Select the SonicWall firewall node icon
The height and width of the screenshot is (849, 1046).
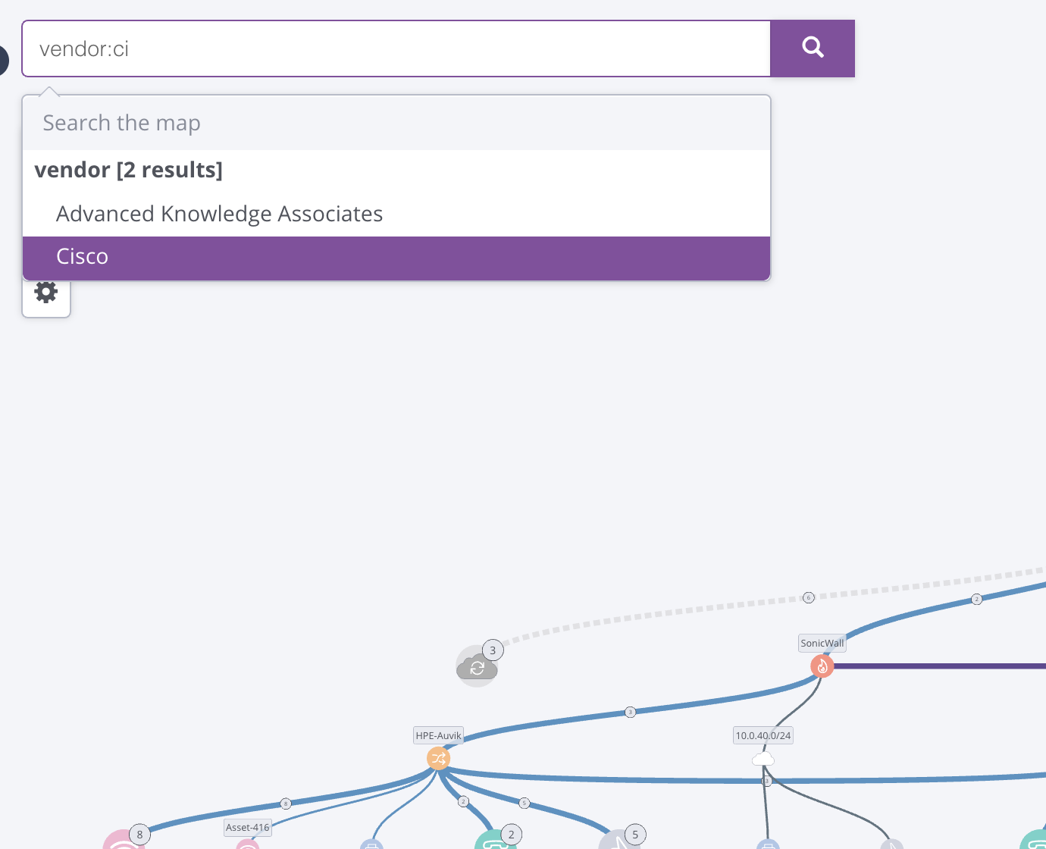[822, 666]
